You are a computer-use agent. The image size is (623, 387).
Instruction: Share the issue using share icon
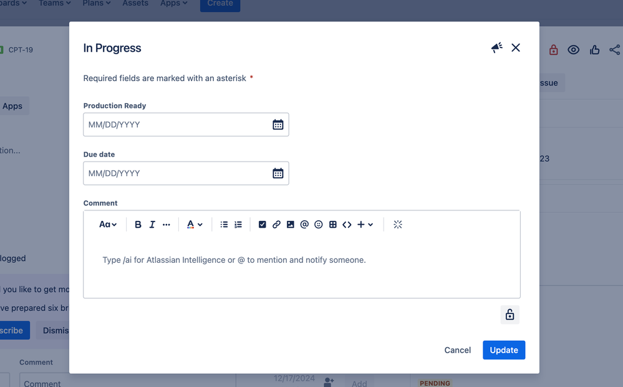615,50
